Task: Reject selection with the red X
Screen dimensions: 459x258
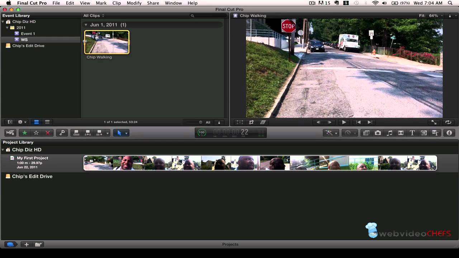Action: click(x=47, y=133)
